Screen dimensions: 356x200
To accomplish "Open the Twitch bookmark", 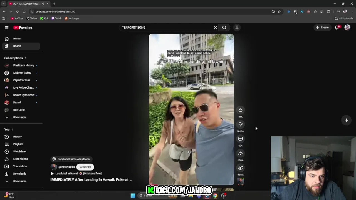I will (56, 18).
